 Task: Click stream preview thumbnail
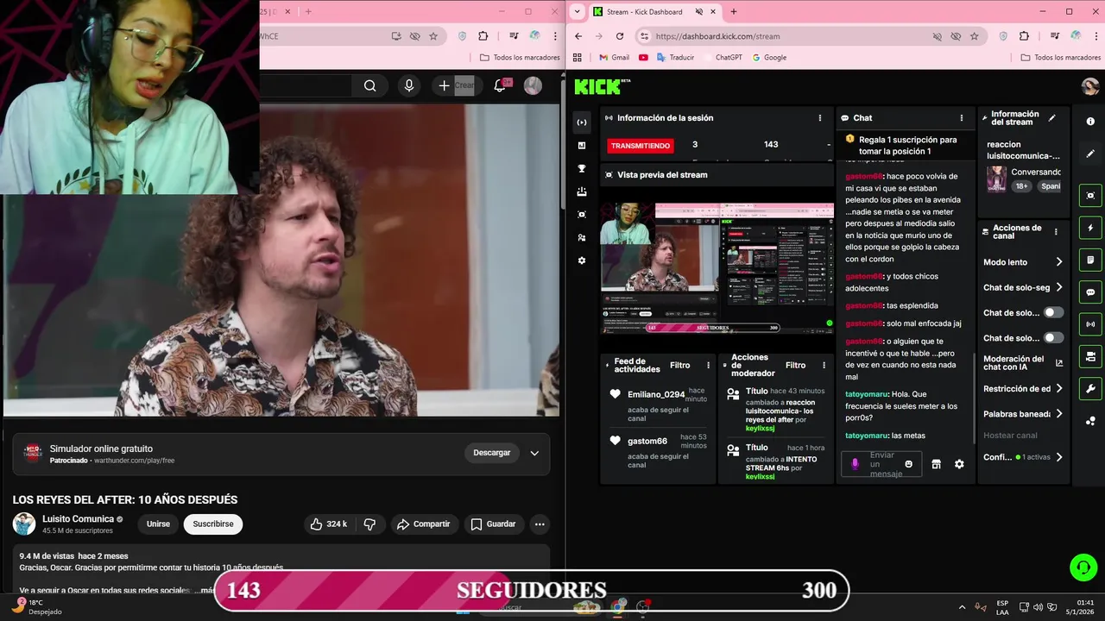click(717, 268)
